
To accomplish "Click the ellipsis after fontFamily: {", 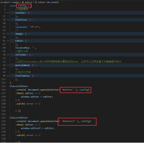I will coord(35,76).
